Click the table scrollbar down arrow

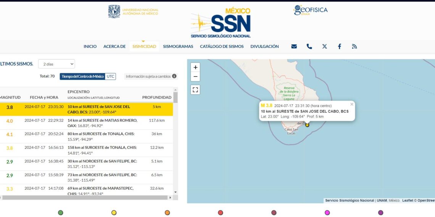[175, 192]
